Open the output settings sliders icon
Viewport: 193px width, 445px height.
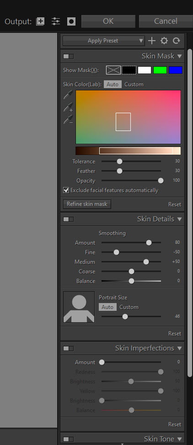coord(56,21)
